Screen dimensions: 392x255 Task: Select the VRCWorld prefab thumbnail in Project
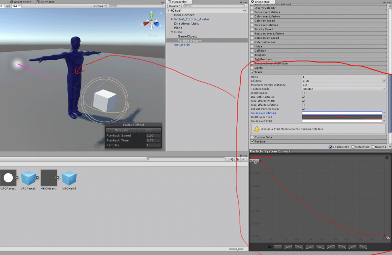coord(69,178)
